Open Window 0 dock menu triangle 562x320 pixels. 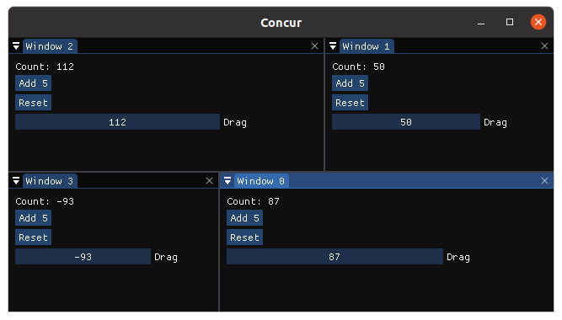pos(227,180)
